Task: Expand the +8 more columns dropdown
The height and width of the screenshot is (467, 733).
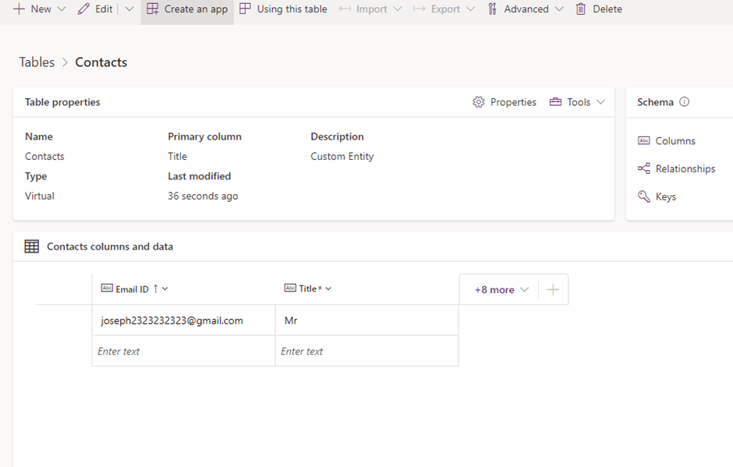Action: [501, 289]
